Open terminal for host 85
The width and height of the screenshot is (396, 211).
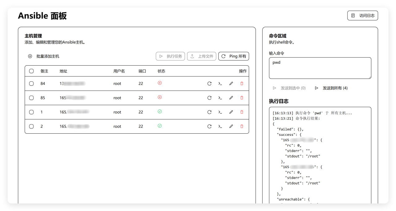tap(220, 98)
